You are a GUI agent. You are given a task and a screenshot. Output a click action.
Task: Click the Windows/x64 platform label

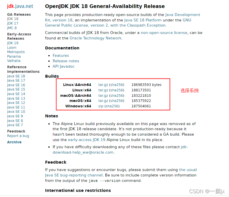click(x=78, y=106)
